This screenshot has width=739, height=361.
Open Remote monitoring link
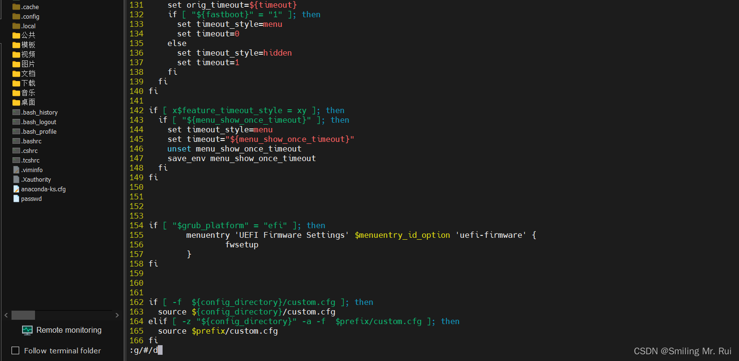point(69,330)
